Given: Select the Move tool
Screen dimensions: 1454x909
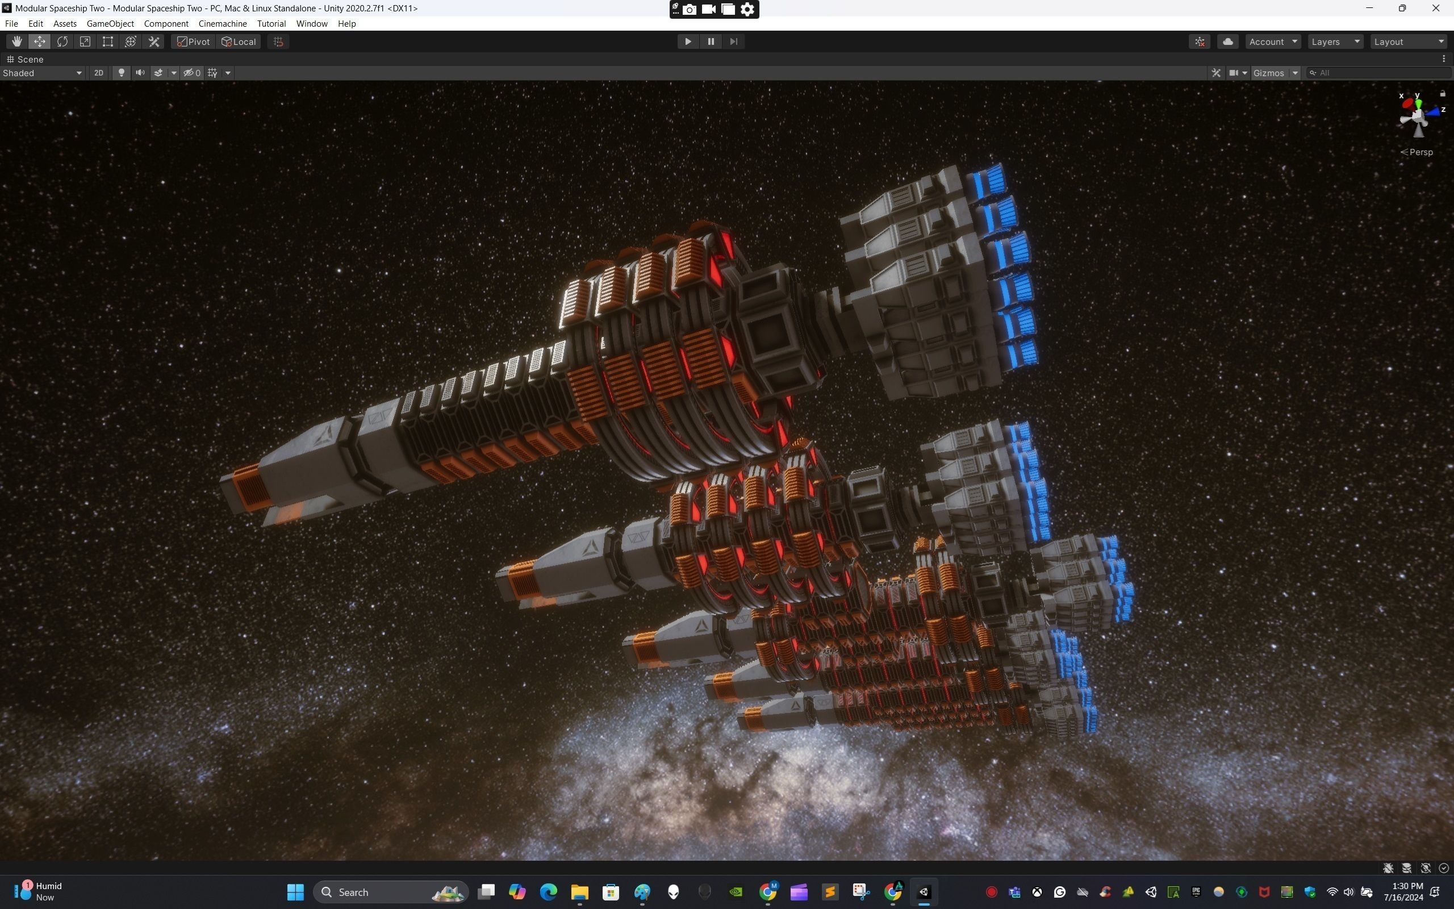Looking at the screenshot, I should pos(40,41).
